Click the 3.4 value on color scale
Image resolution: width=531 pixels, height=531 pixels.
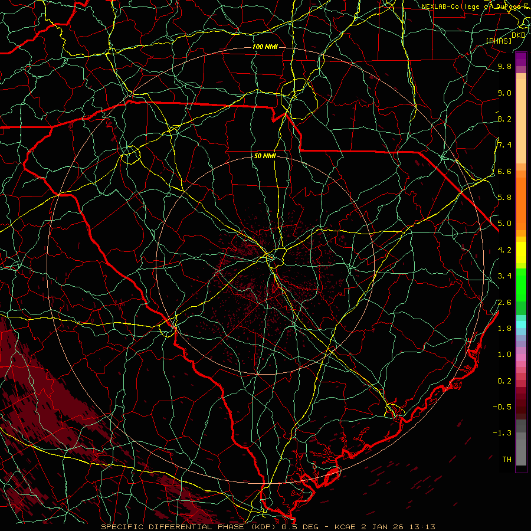tap(504, 276)
